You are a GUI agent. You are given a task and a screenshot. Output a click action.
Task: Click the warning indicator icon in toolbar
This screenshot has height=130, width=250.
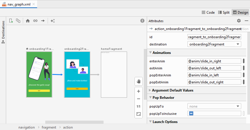pyautogui.click(x=142, y=21)
